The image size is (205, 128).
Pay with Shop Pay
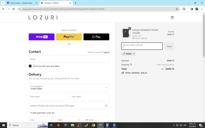[x=42, y=37]
